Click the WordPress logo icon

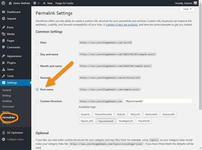(x=3, y=3)
